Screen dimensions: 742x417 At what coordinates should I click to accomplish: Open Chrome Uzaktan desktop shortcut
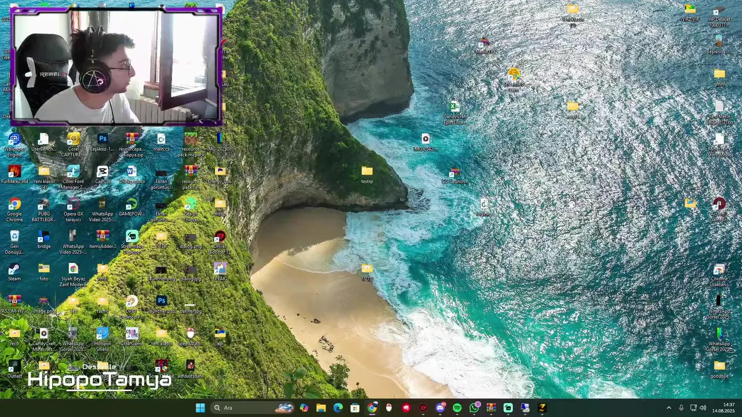pos(719,275)
